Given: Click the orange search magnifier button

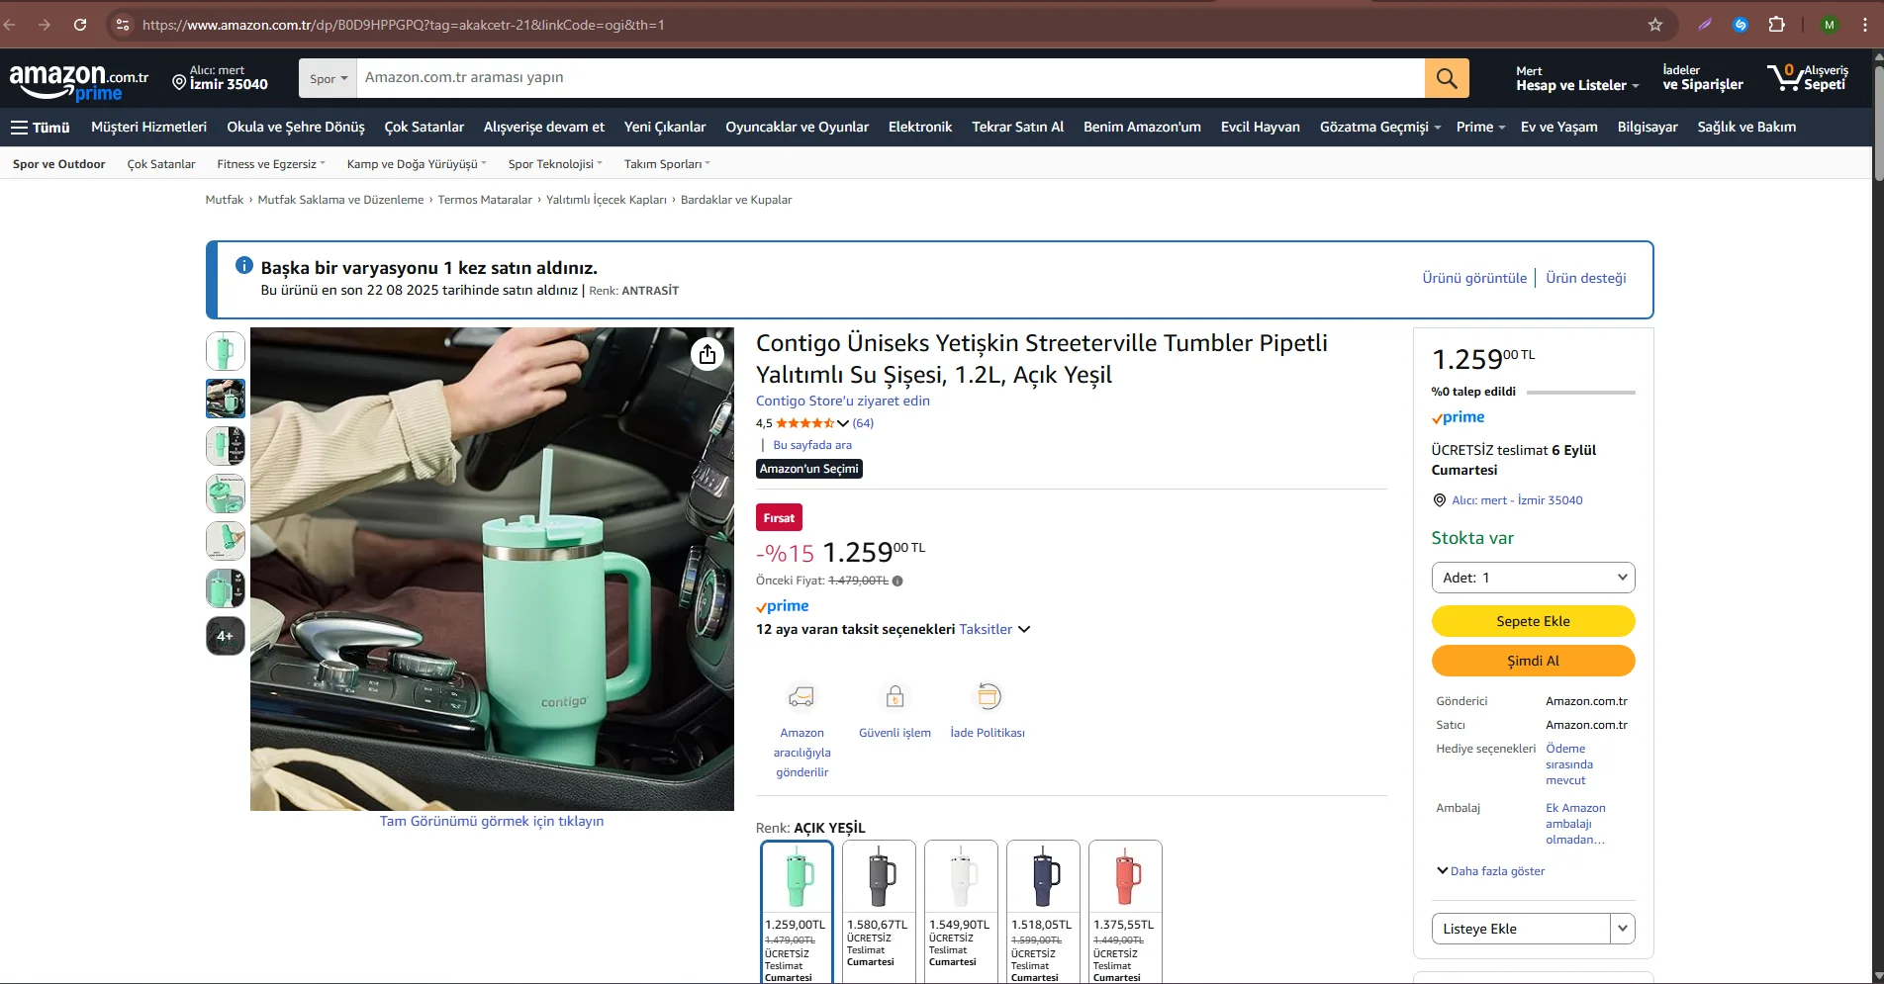Looking at the screenshot, I should coord(1447,78).
